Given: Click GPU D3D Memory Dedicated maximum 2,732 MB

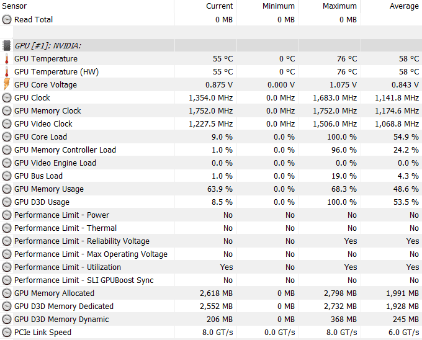Looking at the screenshot, I should (341, 306).
